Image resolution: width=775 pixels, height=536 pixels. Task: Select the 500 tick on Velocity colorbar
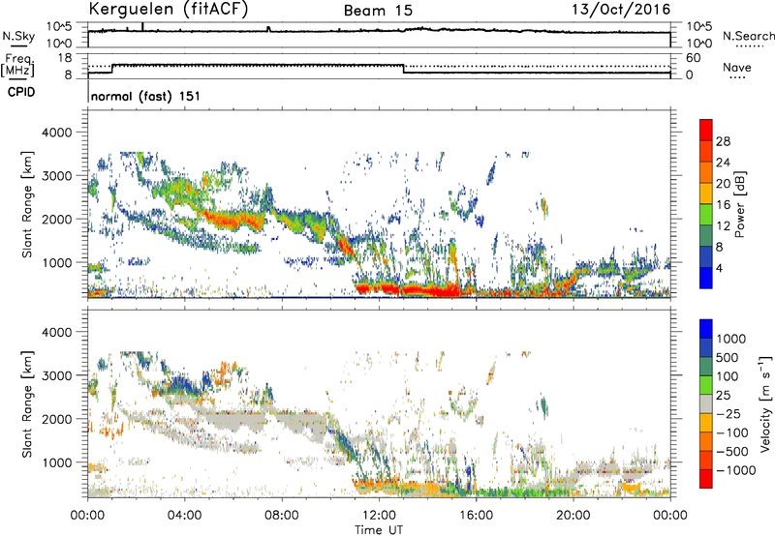coord(728,357)
